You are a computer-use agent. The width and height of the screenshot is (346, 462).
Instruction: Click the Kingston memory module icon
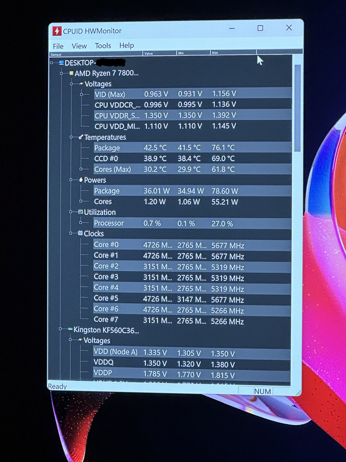point(70,329)
